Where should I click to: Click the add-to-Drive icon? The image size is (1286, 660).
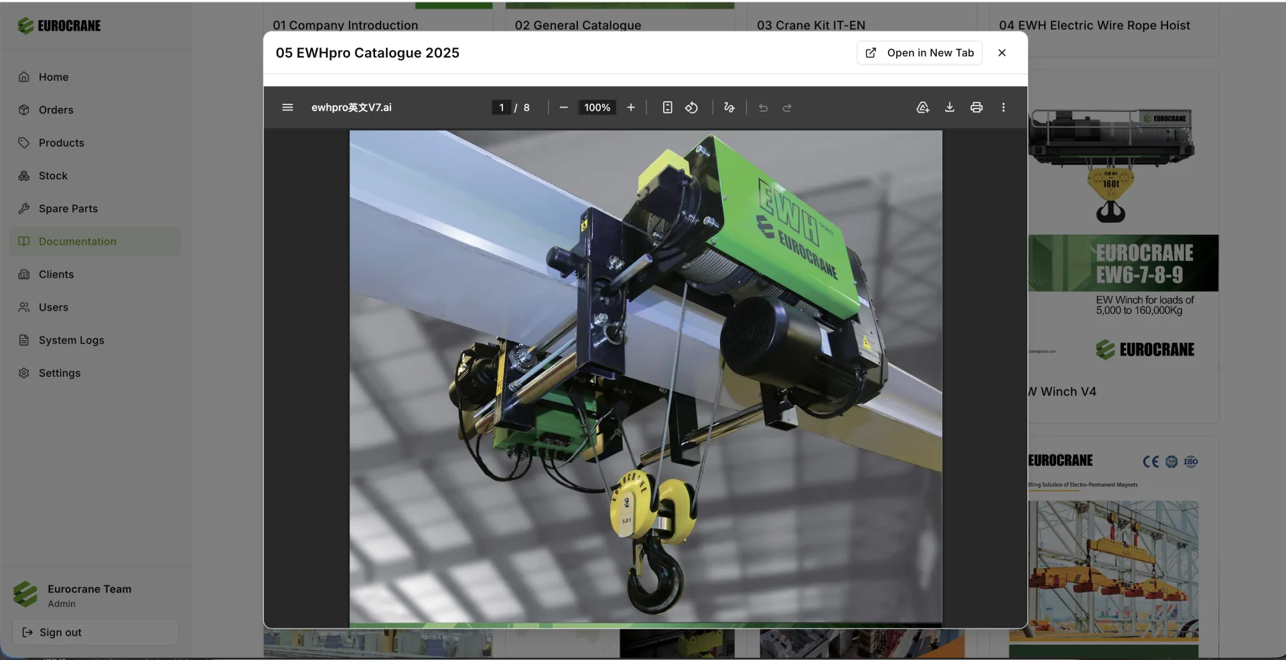coord(922,107)
